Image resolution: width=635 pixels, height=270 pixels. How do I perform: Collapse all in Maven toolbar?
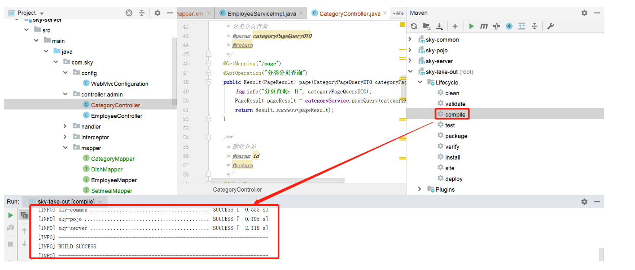click(x=535, y=26)
